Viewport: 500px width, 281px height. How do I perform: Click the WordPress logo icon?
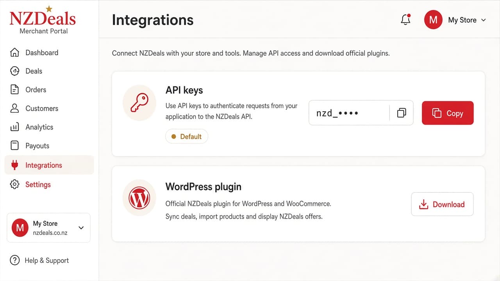pyautogui.click(x=139, y=199)
